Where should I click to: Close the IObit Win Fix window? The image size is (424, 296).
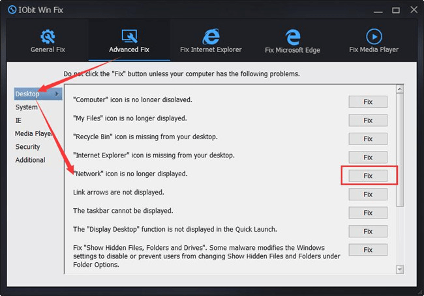(x=414, y=10)
